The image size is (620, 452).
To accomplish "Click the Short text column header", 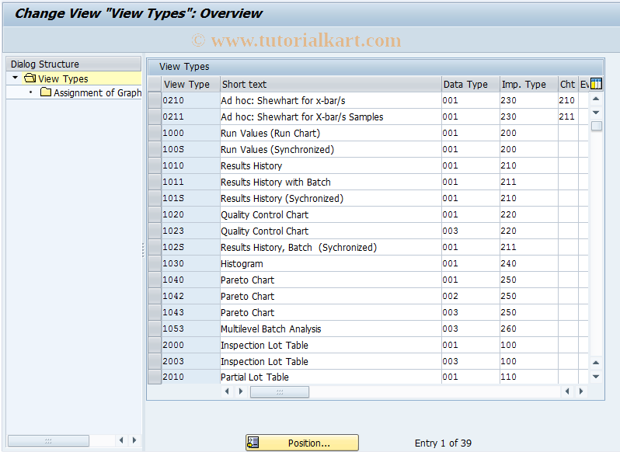I will 330,84.
